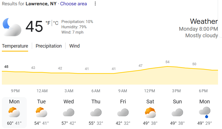Open the Wind tab
The height and width of the screenshot is (129, 222).
75,46
